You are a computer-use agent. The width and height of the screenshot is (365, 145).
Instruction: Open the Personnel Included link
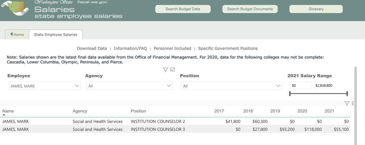tap(173, 48)
